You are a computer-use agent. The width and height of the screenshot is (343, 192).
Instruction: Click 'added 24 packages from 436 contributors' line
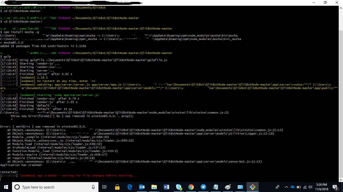(43, 46)
